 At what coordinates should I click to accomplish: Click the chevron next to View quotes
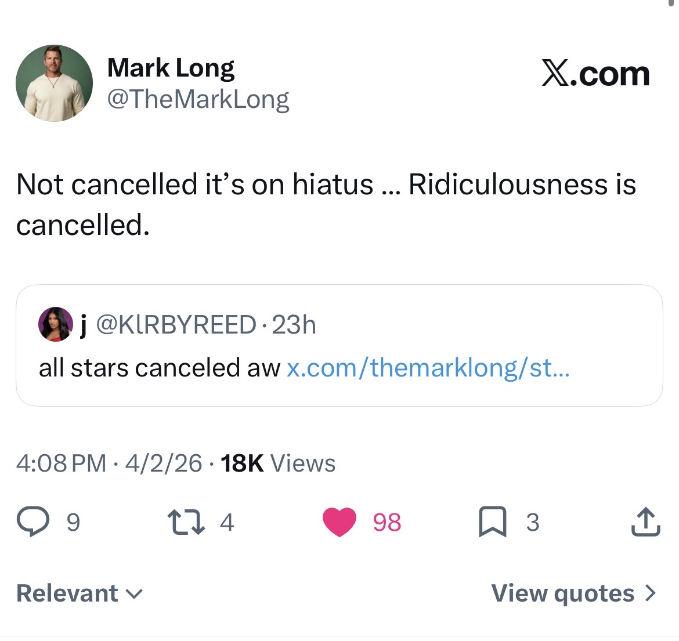pyautogui.click(x=651, y=593)
